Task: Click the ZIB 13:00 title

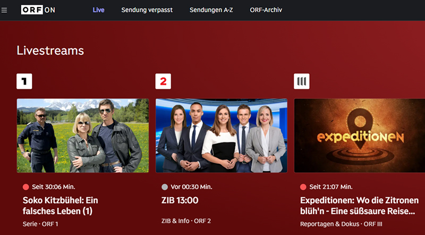Action: click(x=180, y=200)
